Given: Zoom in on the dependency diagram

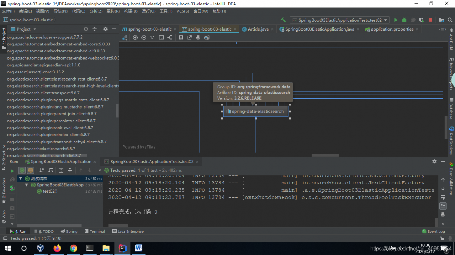Looking at the screenshot, I should click(x=135, y=38).
